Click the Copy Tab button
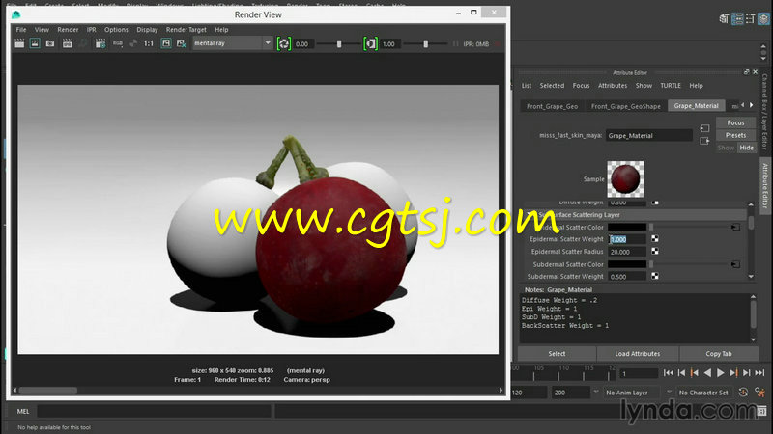 tap(718, 353)
